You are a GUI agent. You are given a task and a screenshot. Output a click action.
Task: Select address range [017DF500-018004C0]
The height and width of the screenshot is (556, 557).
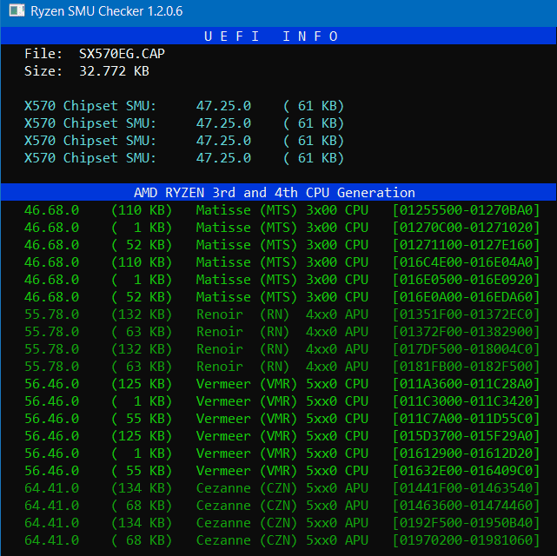click(466, 349)
